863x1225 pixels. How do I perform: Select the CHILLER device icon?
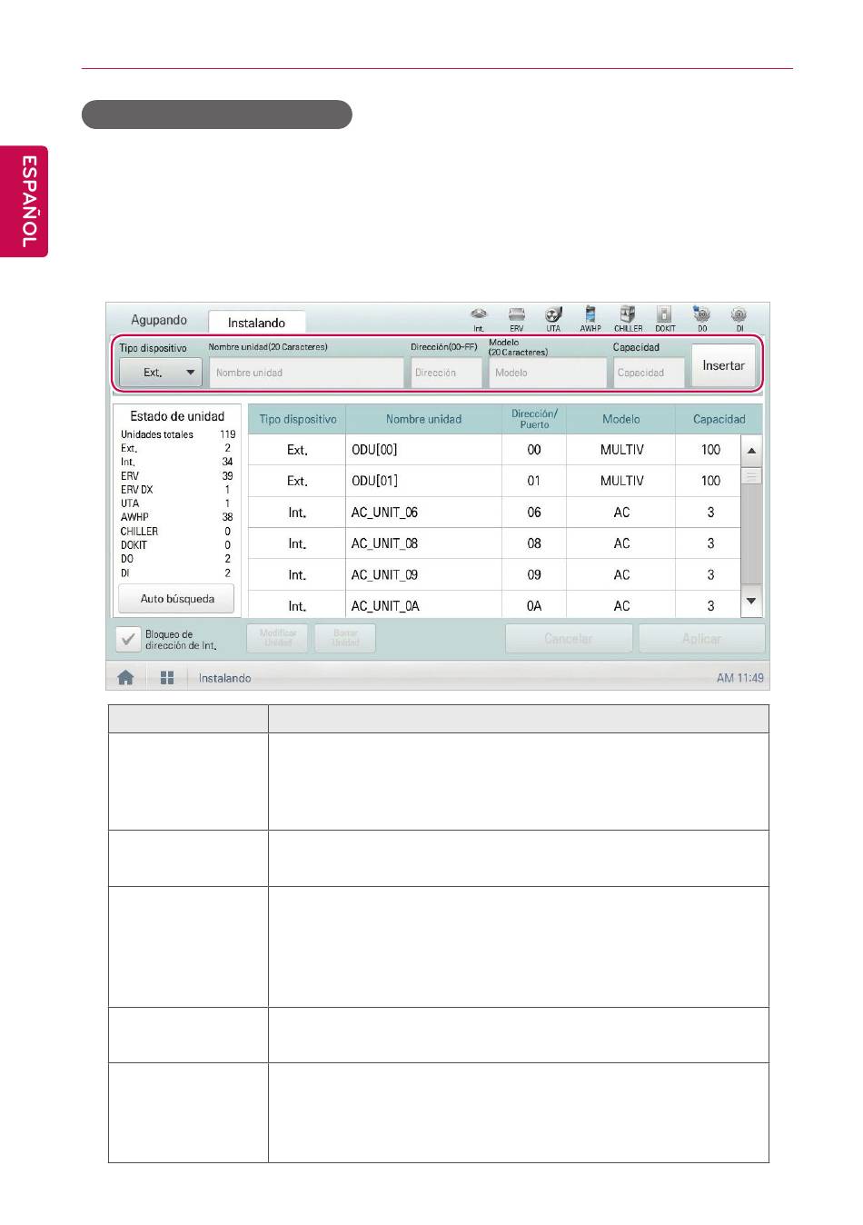point(628,319)
